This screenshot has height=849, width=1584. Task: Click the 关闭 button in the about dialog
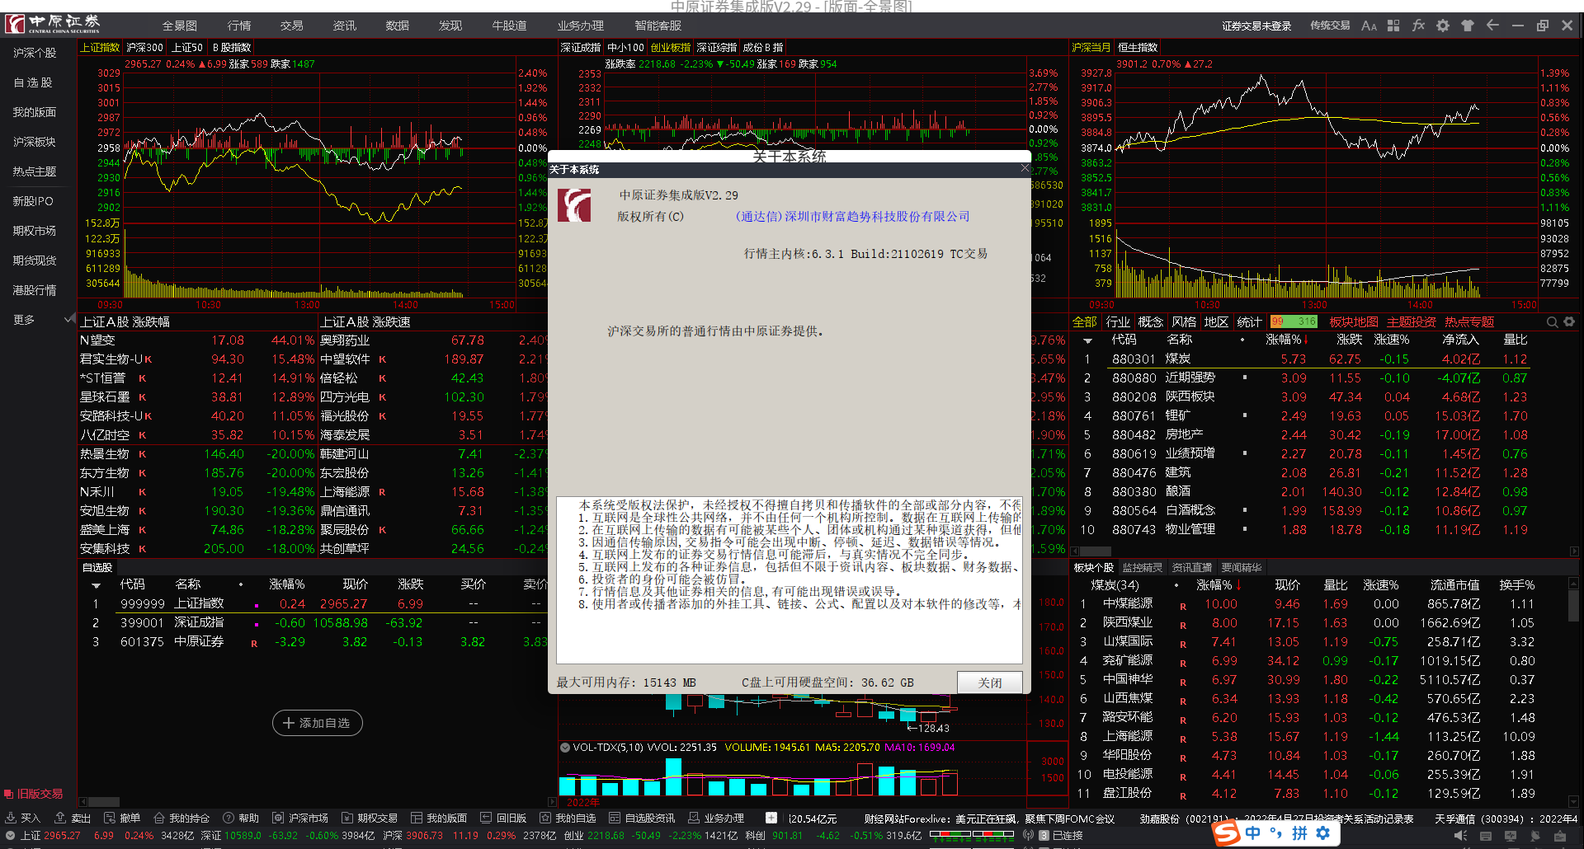coord(988,682)
